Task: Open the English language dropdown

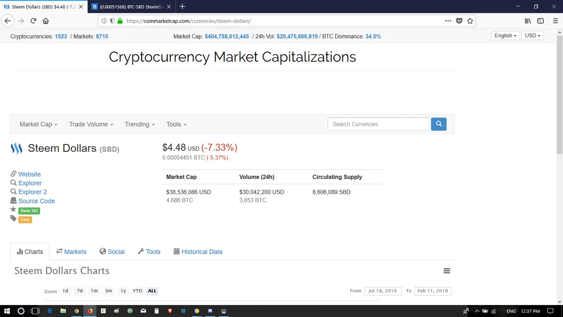Action: 505,36
